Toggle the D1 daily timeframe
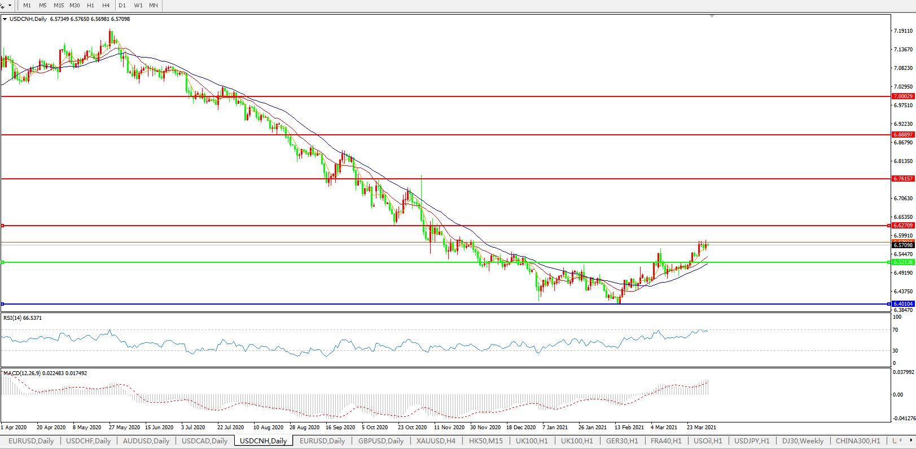 click(122, 6)
